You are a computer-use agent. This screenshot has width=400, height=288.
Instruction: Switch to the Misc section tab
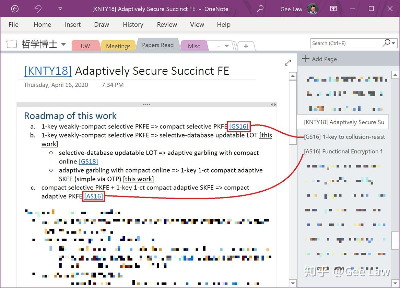[x=194, y=46]
